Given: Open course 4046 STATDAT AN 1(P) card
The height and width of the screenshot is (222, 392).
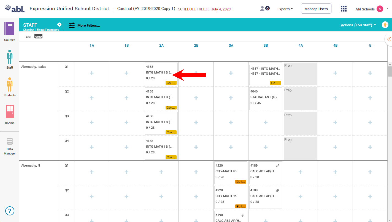Looking at the screenshot, I should pos(266,99).
